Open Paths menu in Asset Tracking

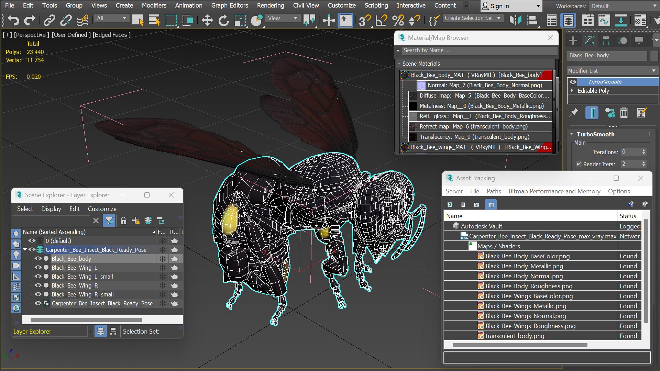(494, 191)
